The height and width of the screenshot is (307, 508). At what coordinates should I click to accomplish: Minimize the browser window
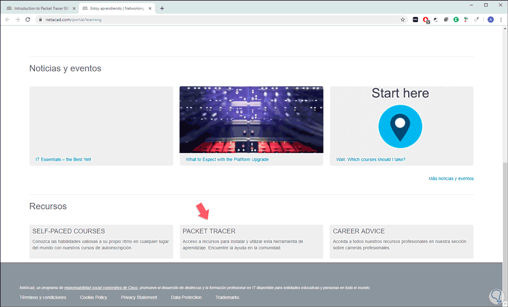[x=471, y=5]
